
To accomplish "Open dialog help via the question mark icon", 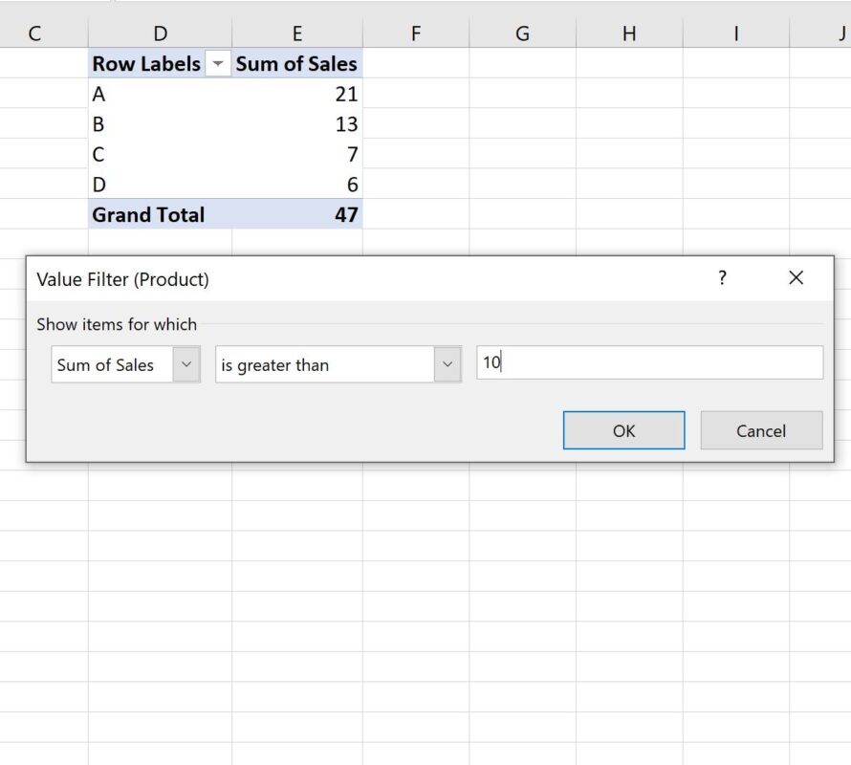I will 722,278.
